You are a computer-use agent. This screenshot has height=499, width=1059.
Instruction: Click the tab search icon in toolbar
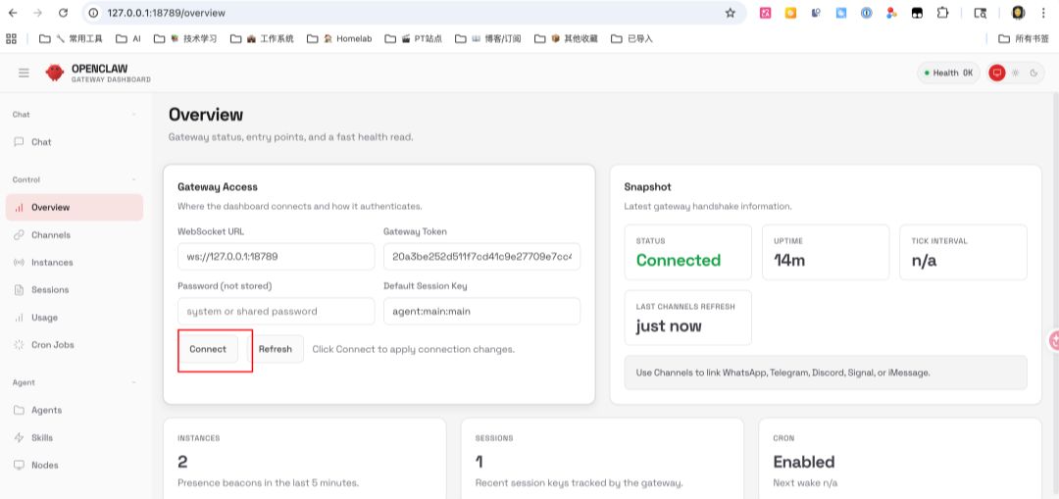pos(980,13)
